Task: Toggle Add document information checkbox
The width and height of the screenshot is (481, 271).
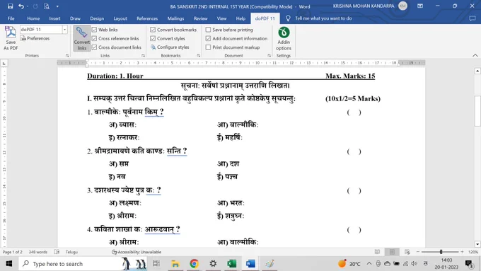Action: click(208, 38)
